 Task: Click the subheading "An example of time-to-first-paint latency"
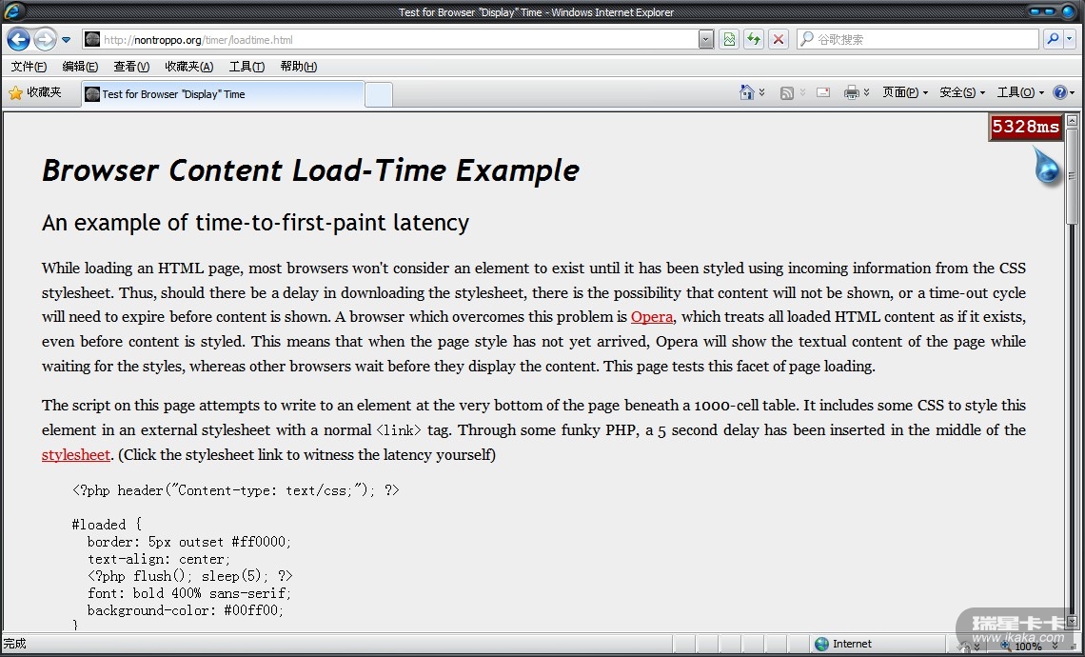(x=255, y=222)
